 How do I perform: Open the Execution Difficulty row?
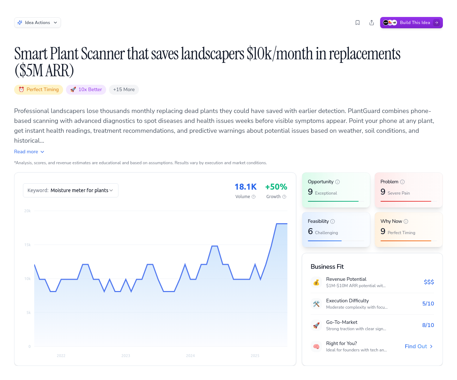tap(372, 304)
